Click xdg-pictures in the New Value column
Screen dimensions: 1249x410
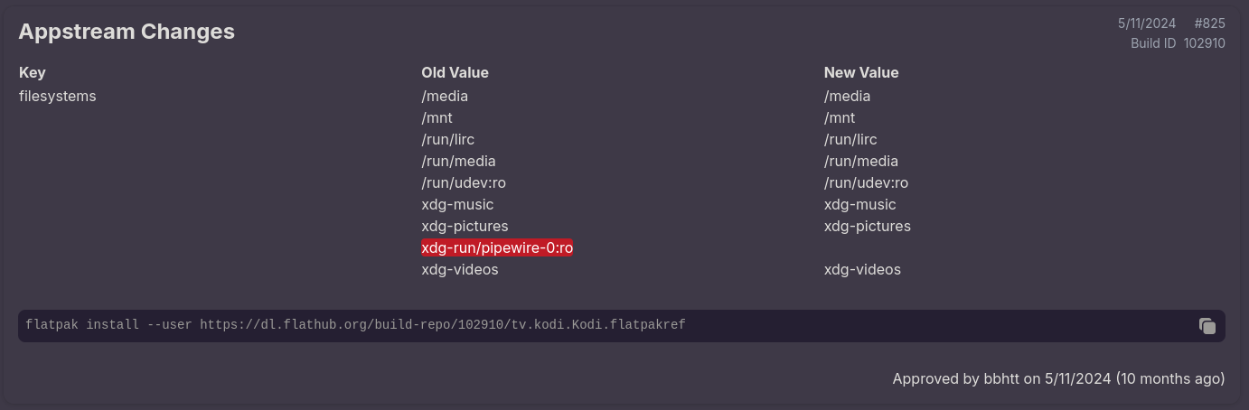pos(868,226)
